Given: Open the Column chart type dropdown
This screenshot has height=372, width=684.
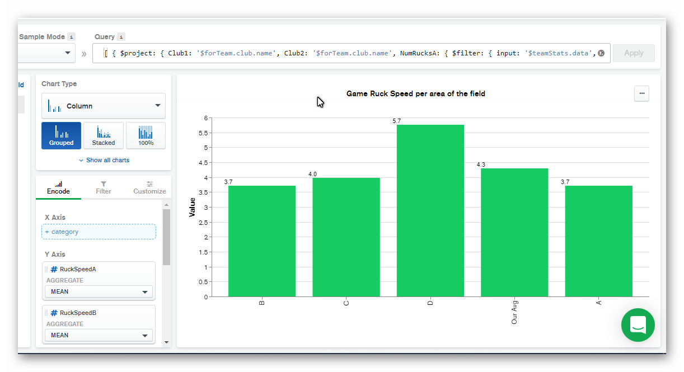Looking at the screenshot, I should coord(104,106).
